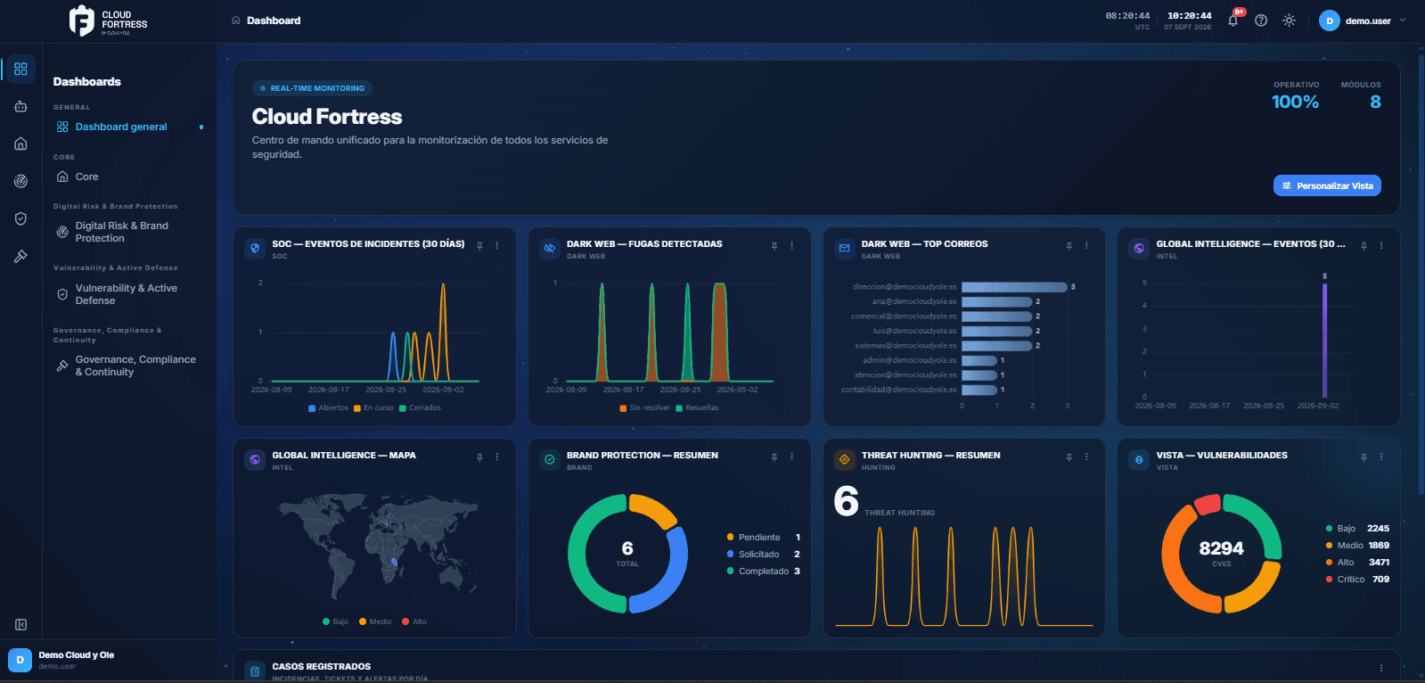
Task: Open the notifications bell
Action: coord(1233,20)
